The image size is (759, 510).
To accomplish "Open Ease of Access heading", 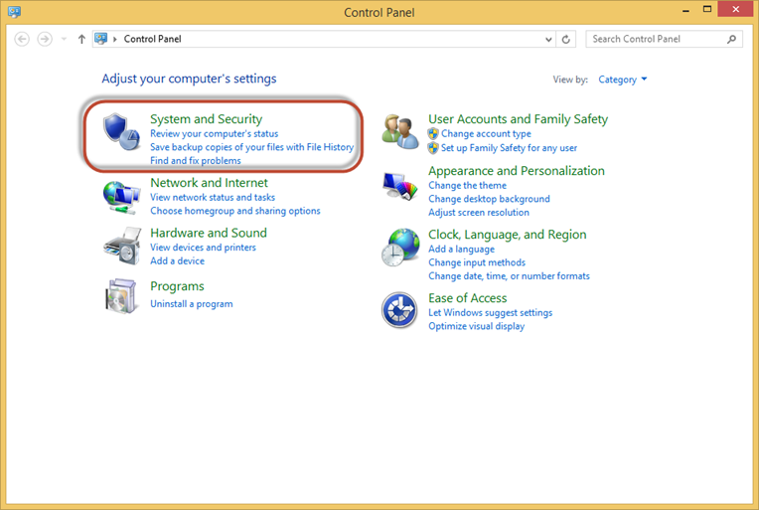I will coord(467,298).
